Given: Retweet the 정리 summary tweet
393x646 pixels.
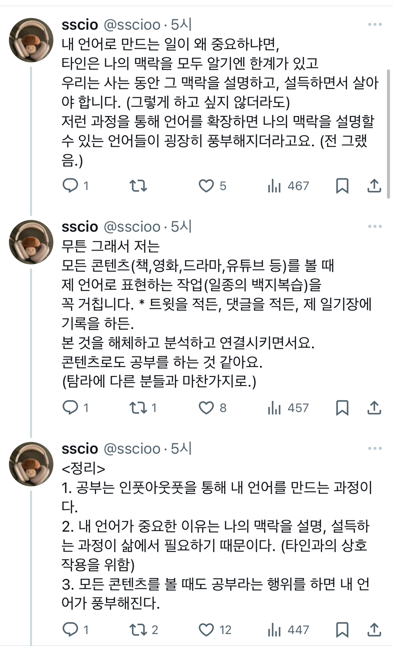Looking at the screenshot, I should click(x=138, y=629).
